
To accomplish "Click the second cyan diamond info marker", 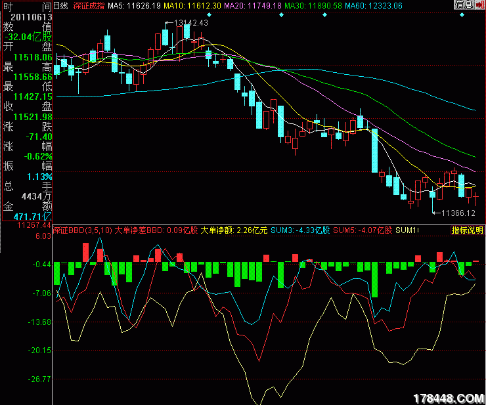I will (x=282, y=14).
